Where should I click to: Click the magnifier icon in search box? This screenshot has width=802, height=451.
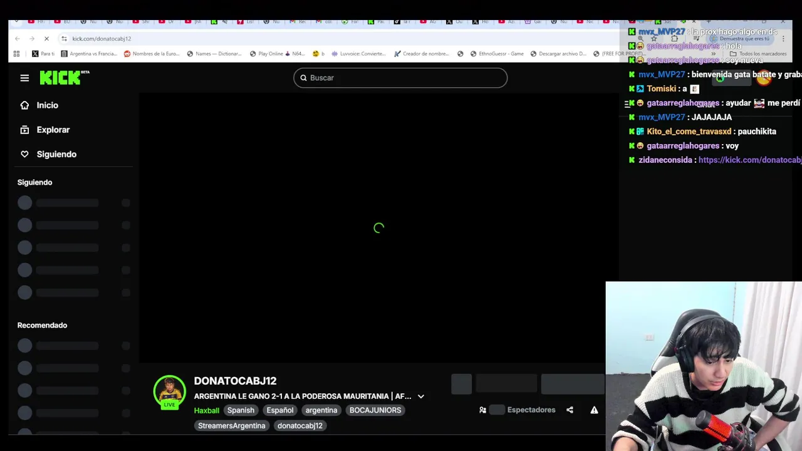pyautogui.click(x=303, y=78)
